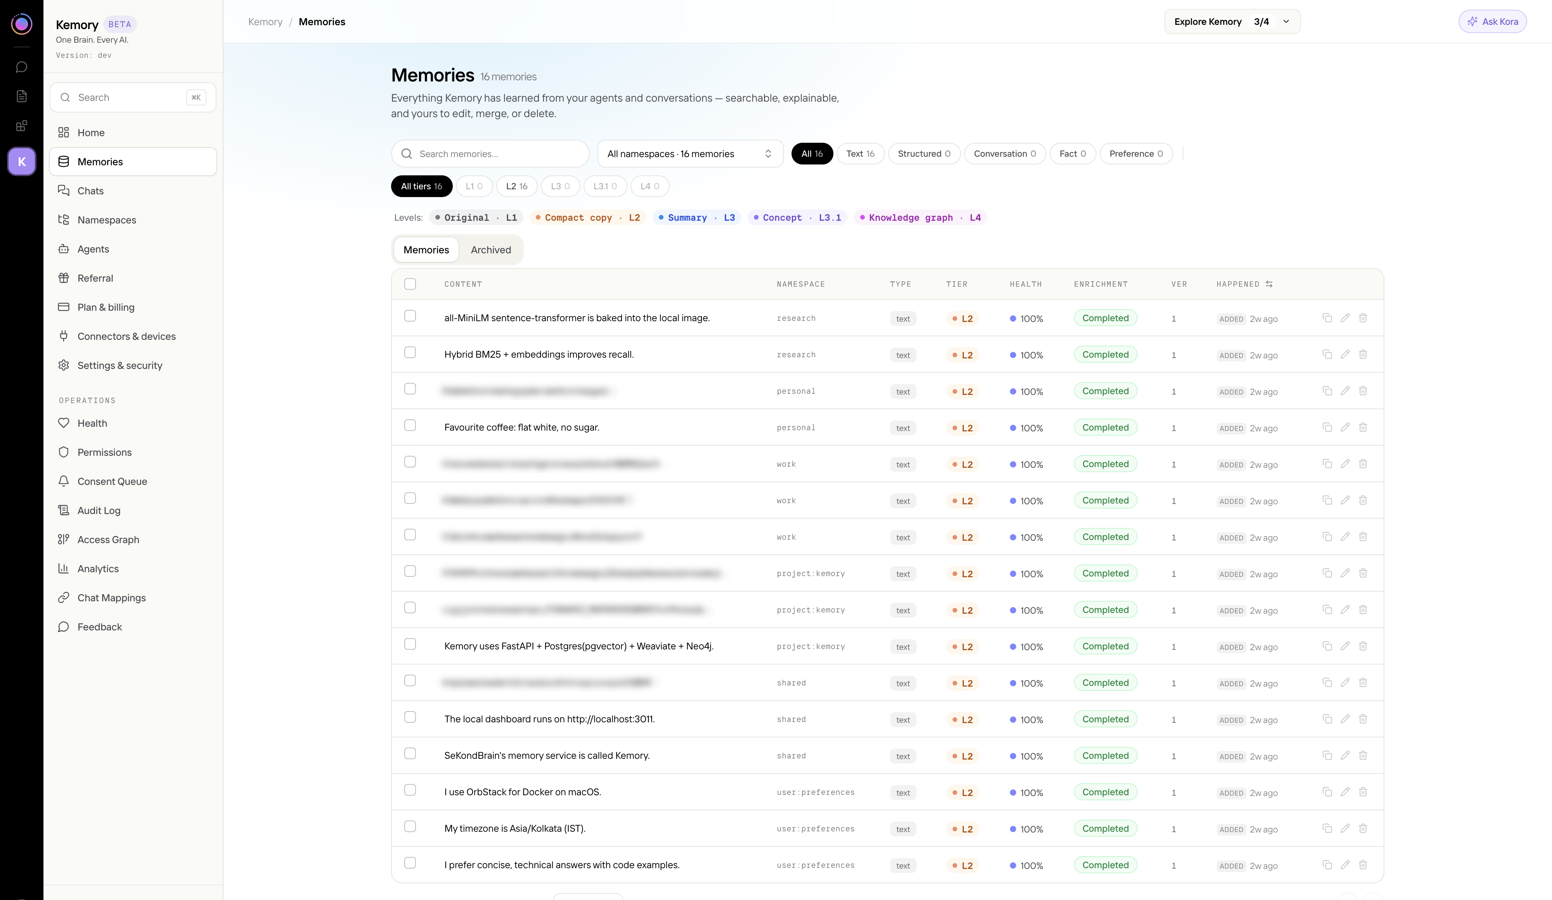Filter by the Text 16 type chip
The image size is (1552, 900).
[860, 154]
